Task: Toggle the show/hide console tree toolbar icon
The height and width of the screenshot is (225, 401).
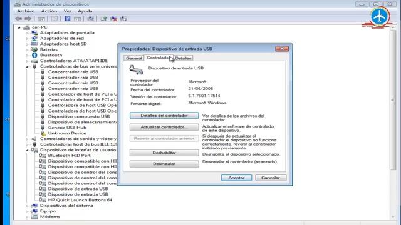Action: (41, 19)
